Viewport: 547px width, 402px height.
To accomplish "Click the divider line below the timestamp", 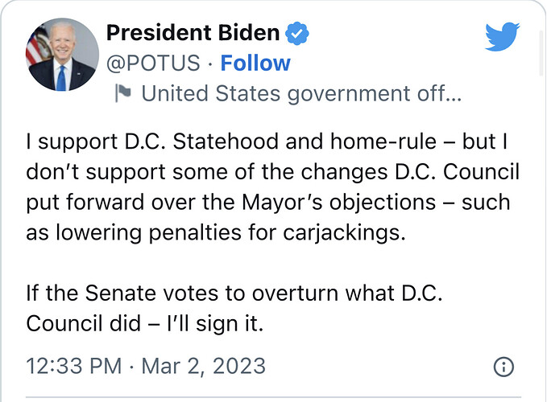I will pyautogui.click(x=274, y=396).
